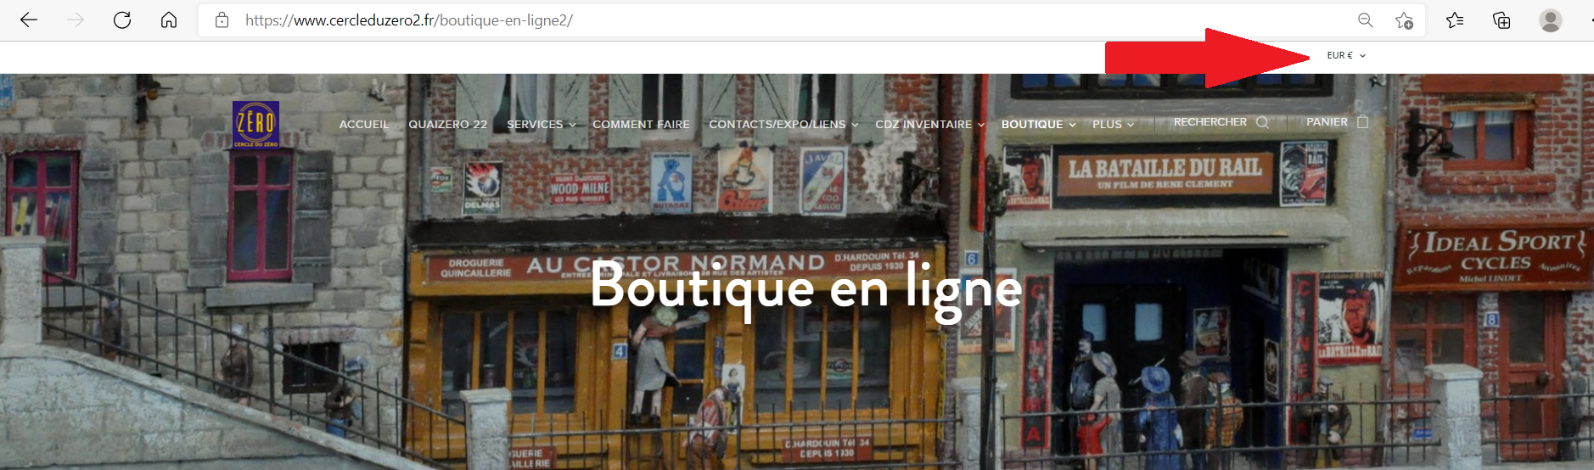Add this page to favorites star icon
This screenshot has width=1594, height=470.
click(1404, 20)
